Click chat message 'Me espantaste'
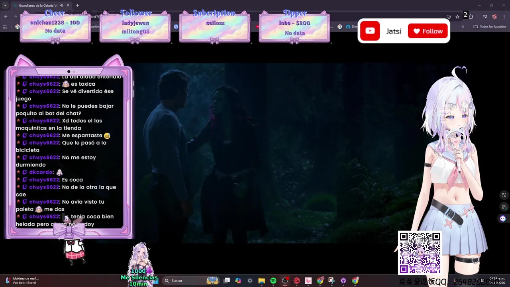 click(82, 136)
